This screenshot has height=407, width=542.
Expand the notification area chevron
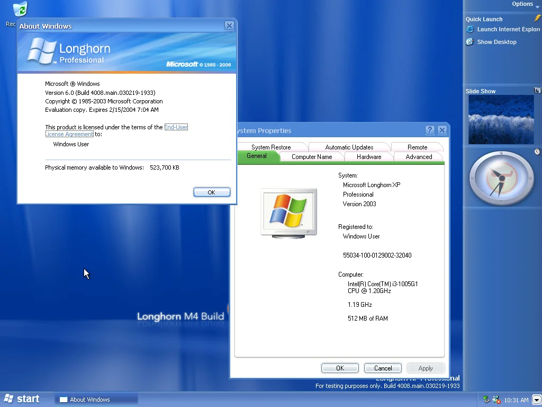pos(536,400)
